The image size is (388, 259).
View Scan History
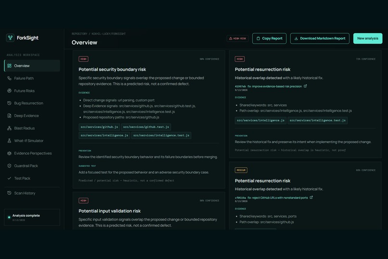tap(32, 193)
